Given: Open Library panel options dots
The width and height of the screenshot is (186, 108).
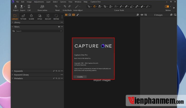Looking at the screenshot, I should (x=62, y=22).
